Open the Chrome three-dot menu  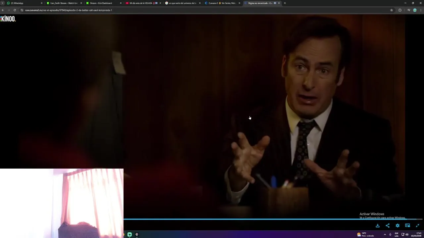point(421,10)
